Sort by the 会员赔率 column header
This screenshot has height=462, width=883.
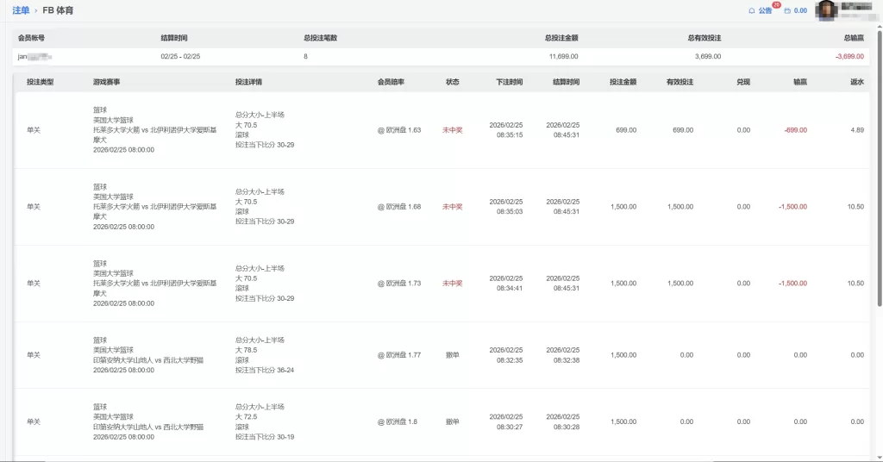(391, 82)
